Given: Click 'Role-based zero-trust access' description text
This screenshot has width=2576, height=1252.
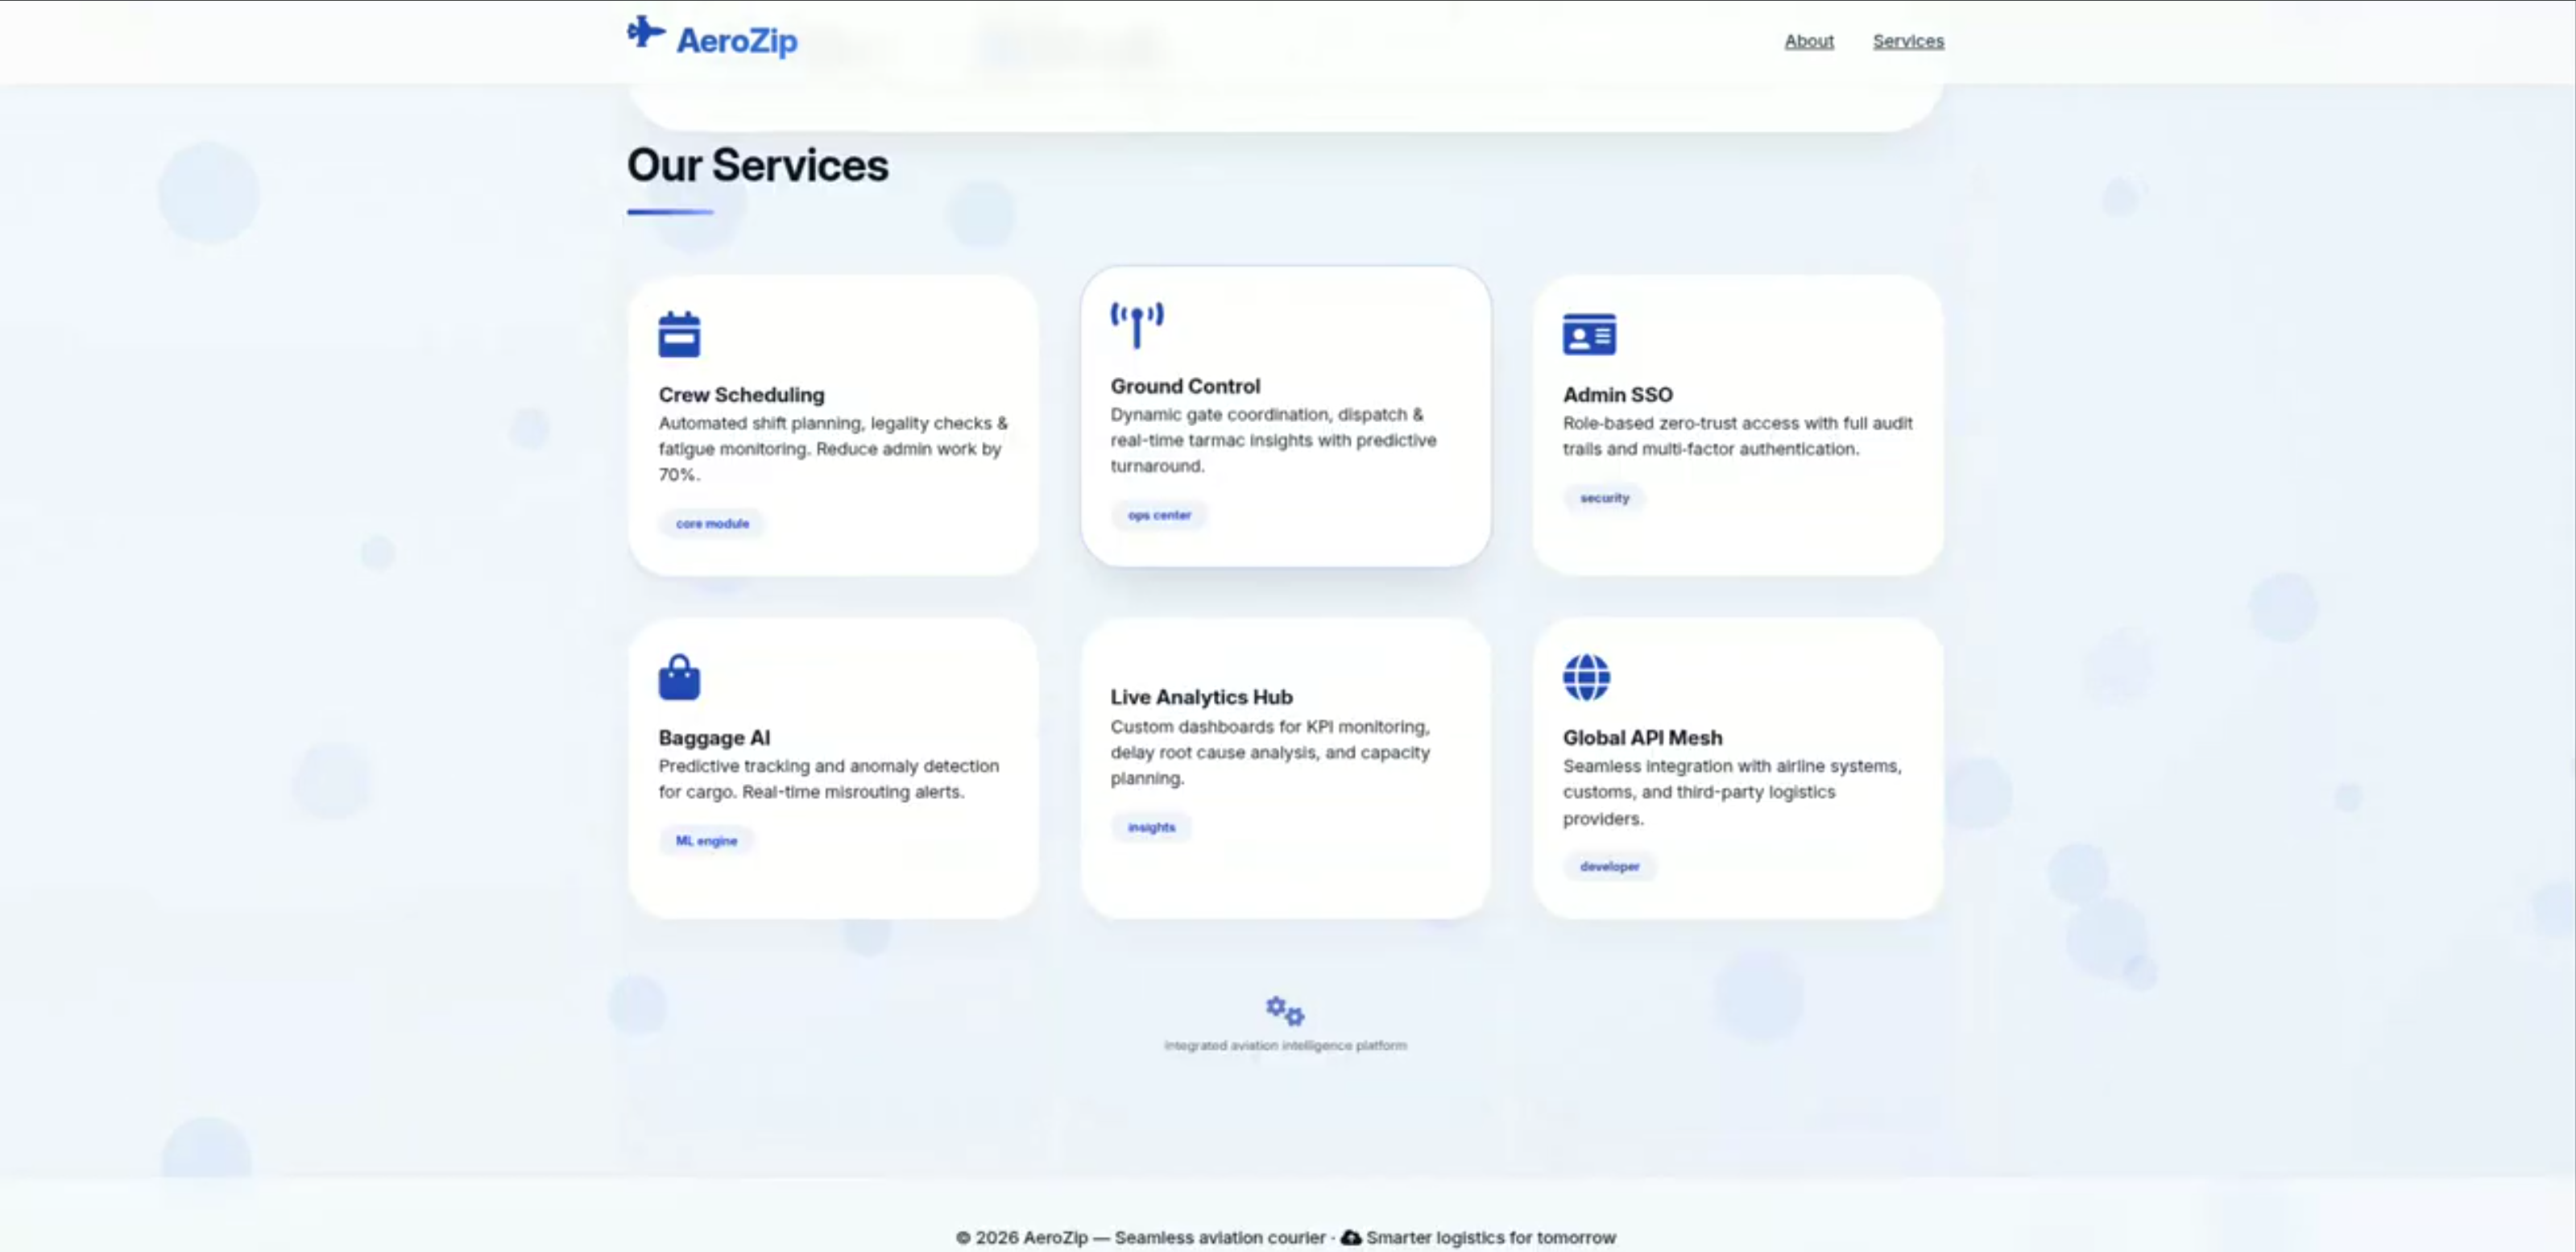Looking at the screenshot, I should (1737, 435).
